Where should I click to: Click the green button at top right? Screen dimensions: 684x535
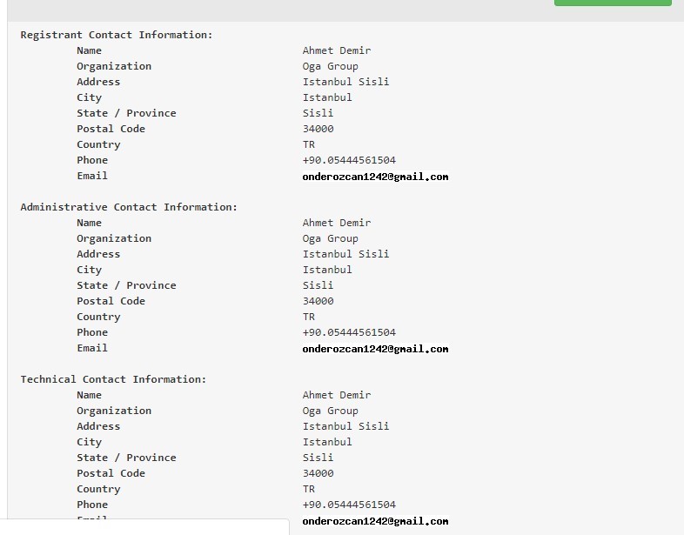(x=613, y=3)
